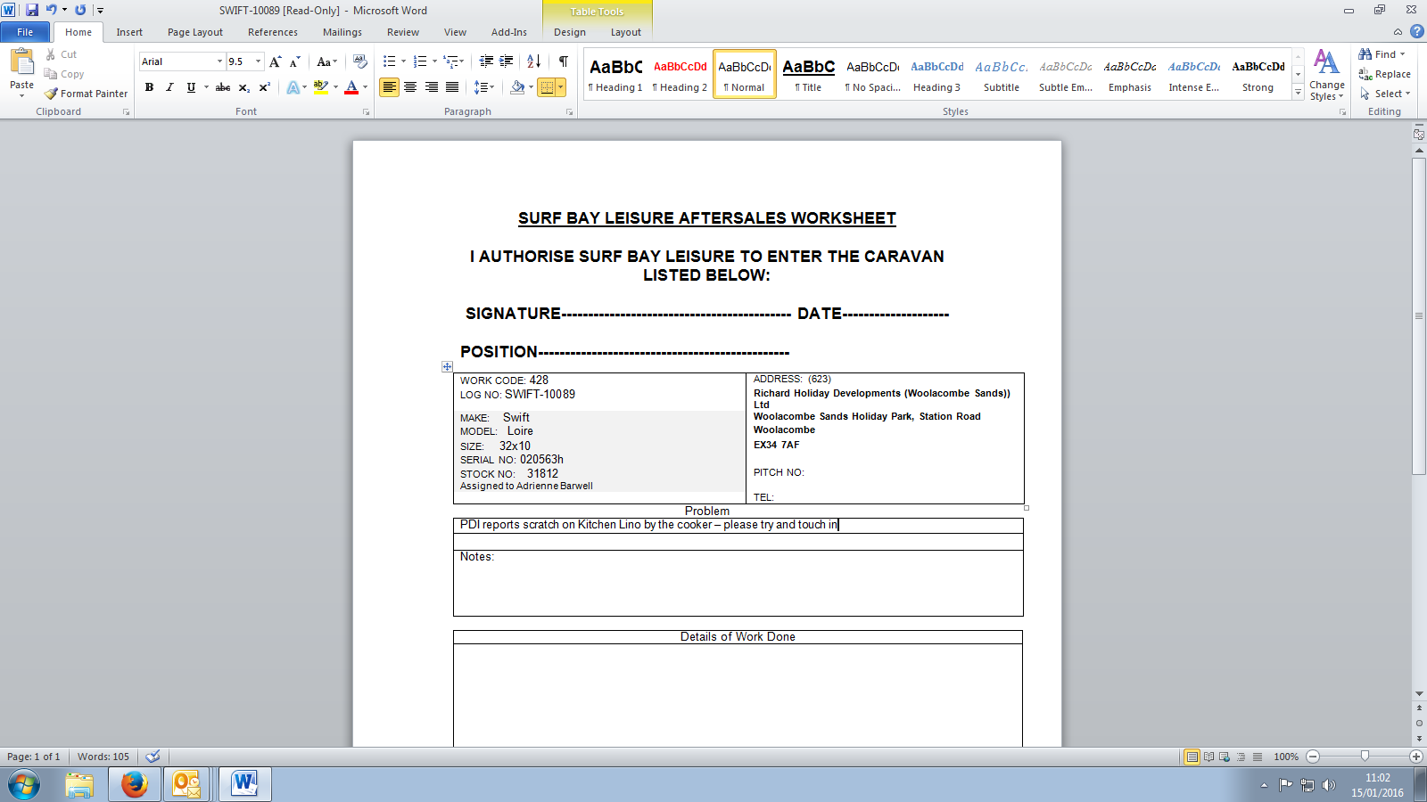1427x802 pixels.
Task: Reduce text size with Shrink Font
Action: point(294,61)
